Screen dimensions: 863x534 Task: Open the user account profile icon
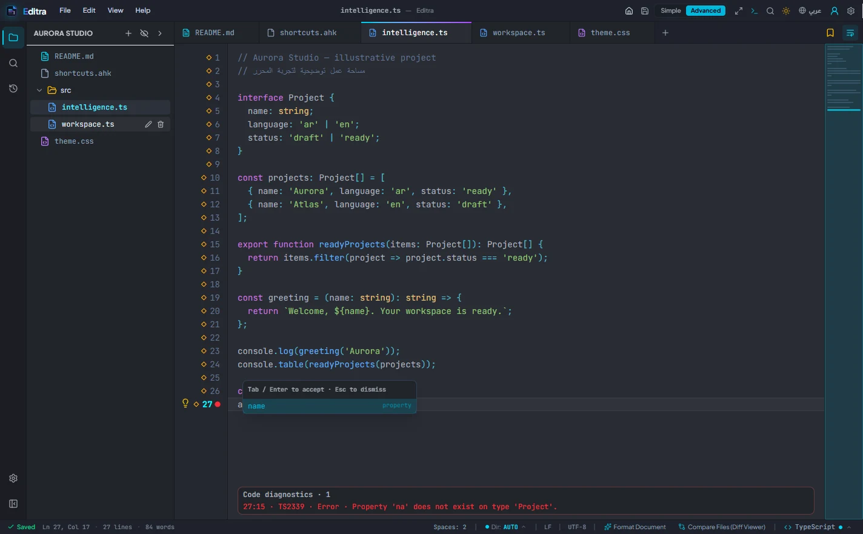(835, 11)
